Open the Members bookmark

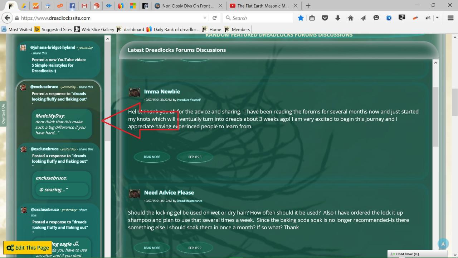237,29
